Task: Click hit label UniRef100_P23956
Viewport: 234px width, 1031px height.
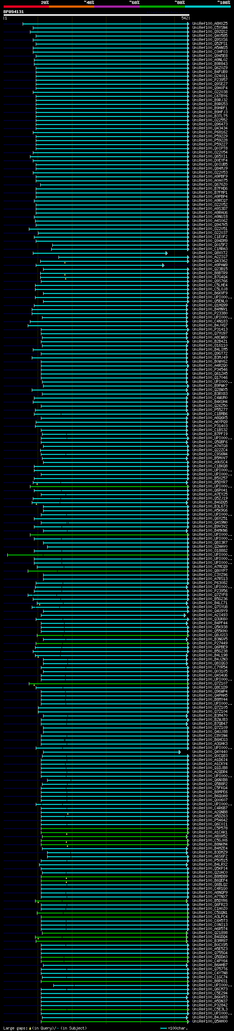Action: click(x=210, y=591)
